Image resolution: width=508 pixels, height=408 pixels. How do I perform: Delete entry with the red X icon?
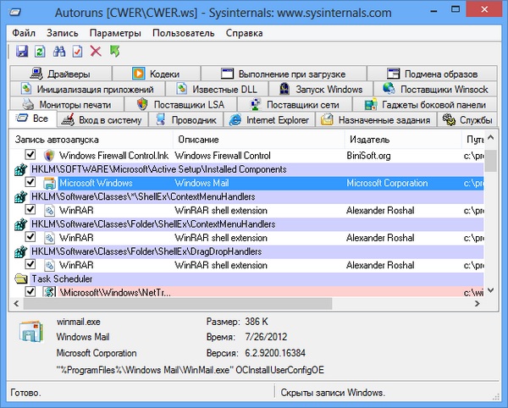click(x=96, y=52)
